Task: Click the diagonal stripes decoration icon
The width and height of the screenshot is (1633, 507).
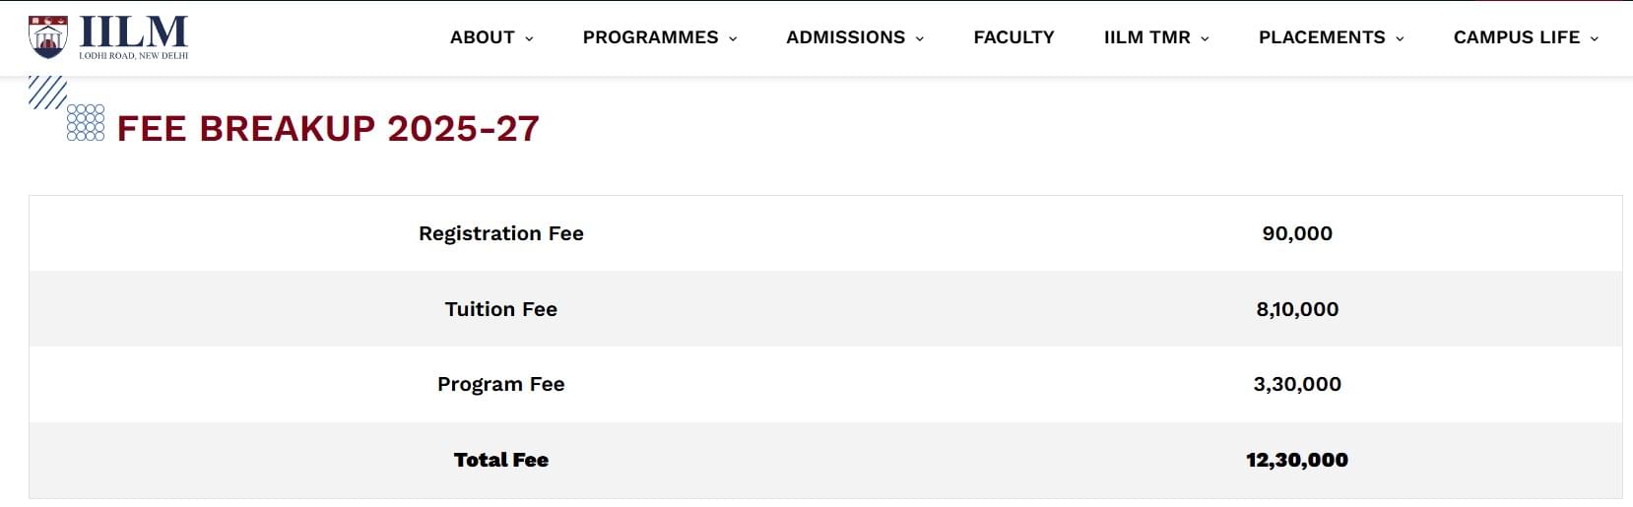Action: pos(46,93)
